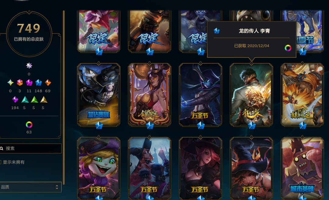
Task: Click the chroma wheel icon showing 63
Action: click(29, 125)
